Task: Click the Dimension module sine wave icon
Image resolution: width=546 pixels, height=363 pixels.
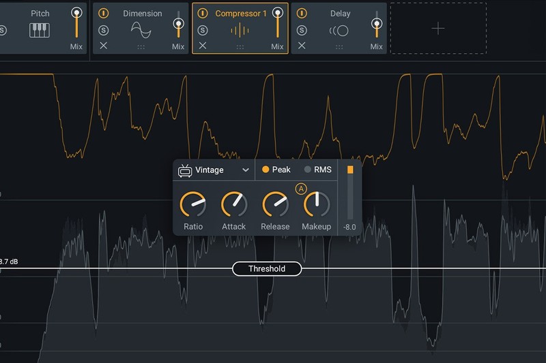Action: point(141,31)
